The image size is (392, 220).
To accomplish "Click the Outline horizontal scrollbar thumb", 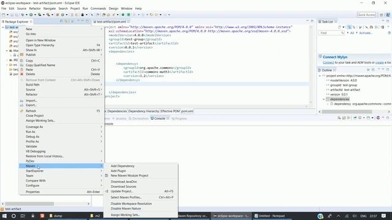I will click(x=347, y=112).
